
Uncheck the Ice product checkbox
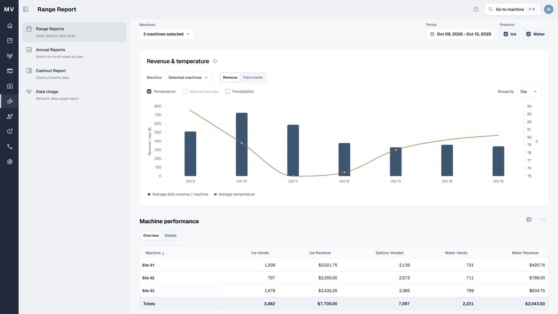[x=506, y=34]
